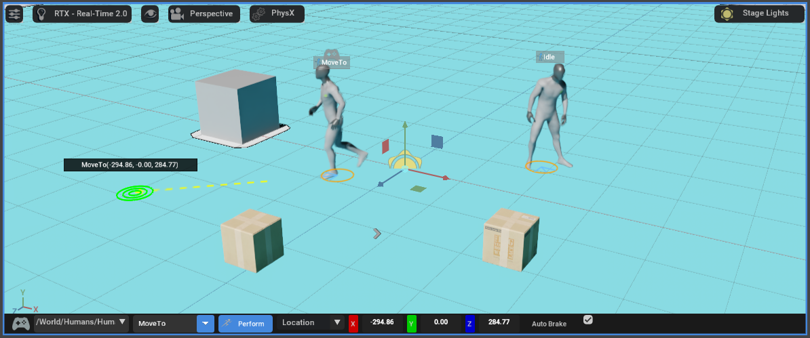The height and width of the screenshot is (338, 810).
Task: Click the camera icon beside Perspective
Action: 177,14
